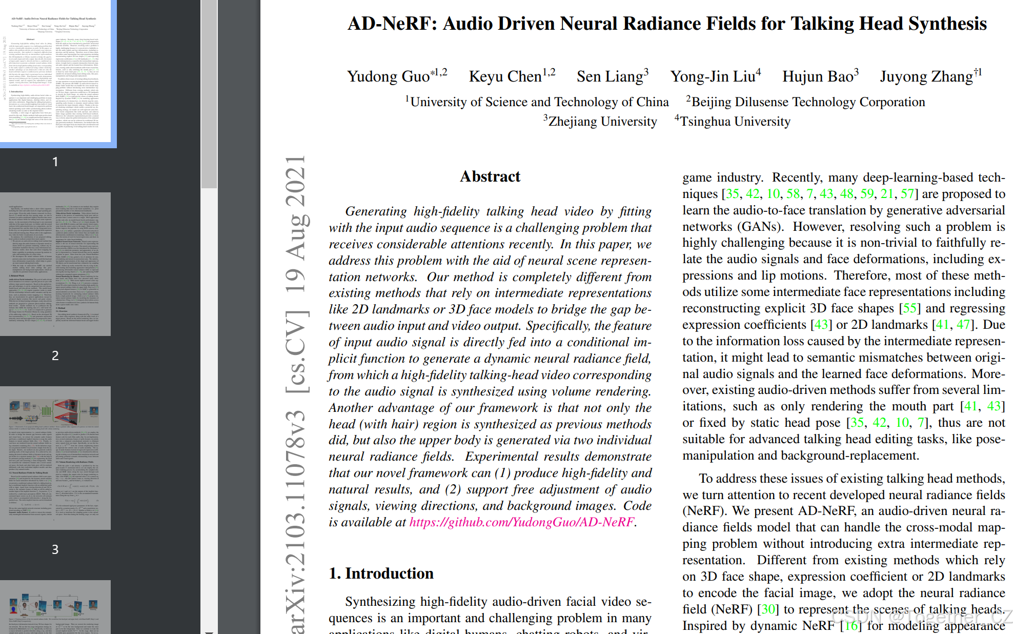Click citation [7] for static head pose

click(922, 422)
